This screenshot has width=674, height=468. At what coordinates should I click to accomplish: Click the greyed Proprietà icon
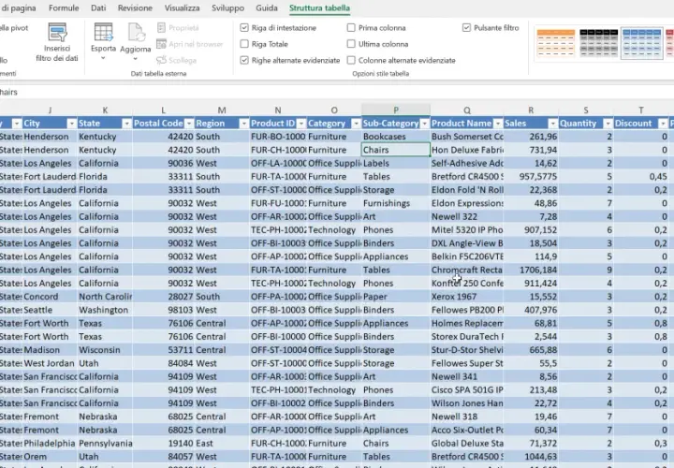161,28
